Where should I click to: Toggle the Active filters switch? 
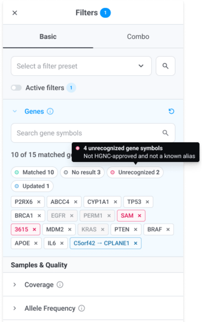tap(16, 88)
